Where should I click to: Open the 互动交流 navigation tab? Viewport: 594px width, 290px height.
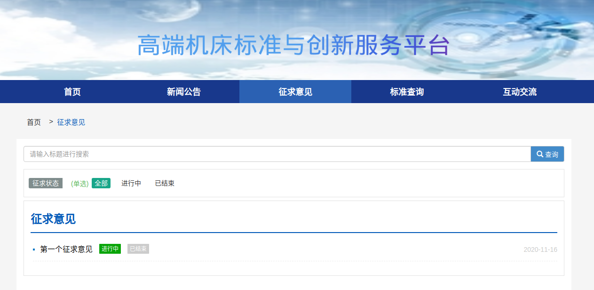(x=520, y=92)
